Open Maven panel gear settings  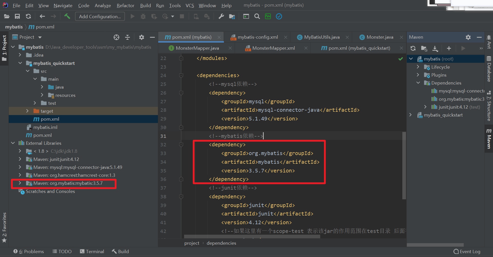pyautogui.click(x=468, y=37)
